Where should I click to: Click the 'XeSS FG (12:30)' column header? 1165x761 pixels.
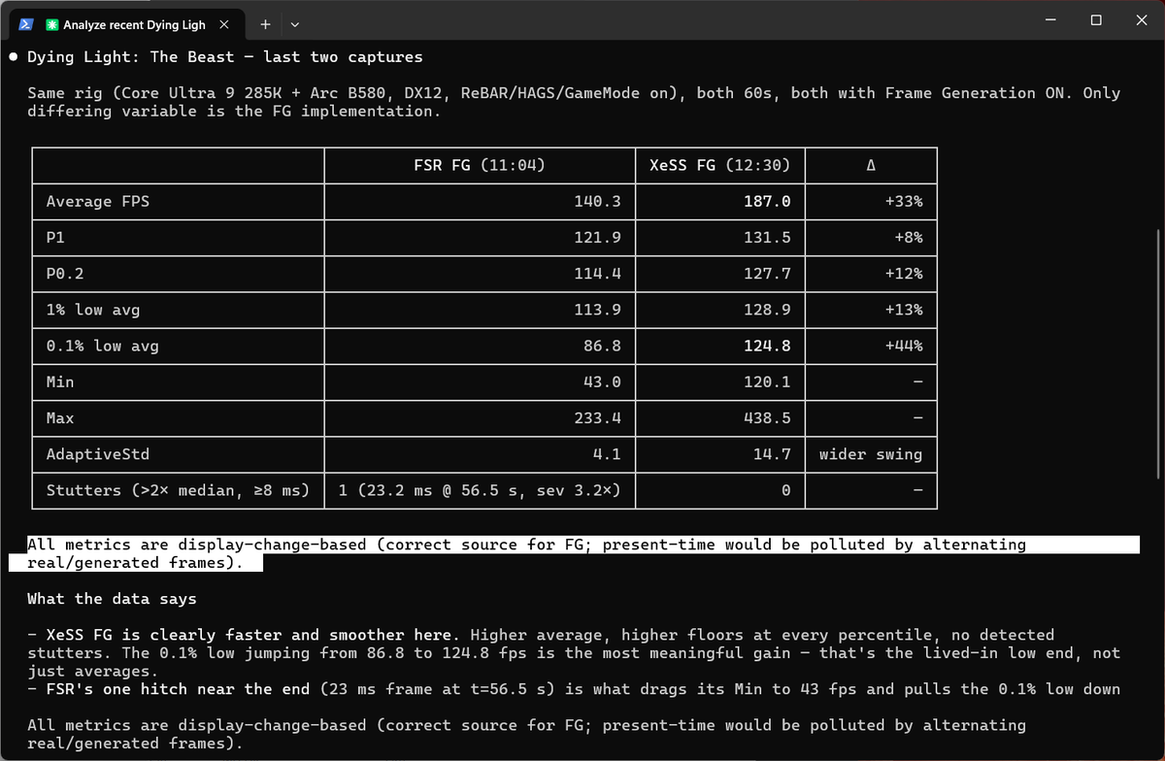point(719,165)
